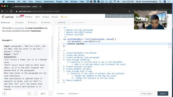
Task: Click the Apple menu icon
Action: [x=4, y=1]
